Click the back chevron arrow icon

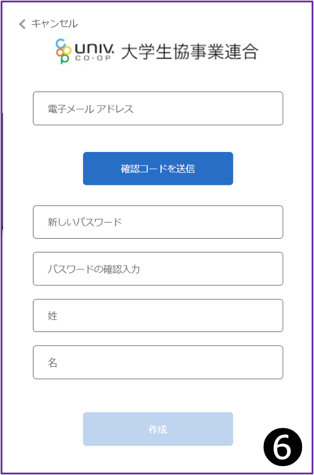22,24
